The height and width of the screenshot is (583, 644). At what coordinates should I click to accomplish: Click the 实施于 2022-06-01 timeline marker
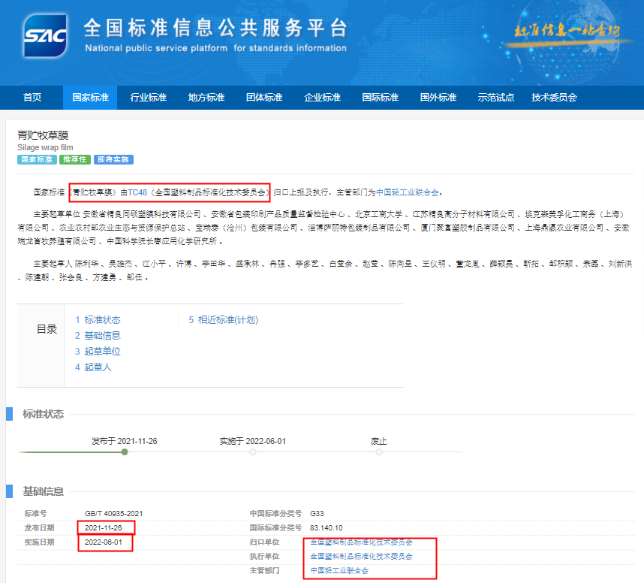(253, 452)
